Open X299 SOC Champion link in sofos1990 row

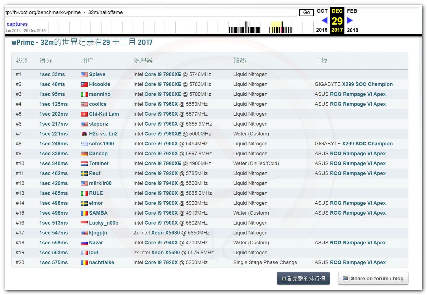point(367,144)
